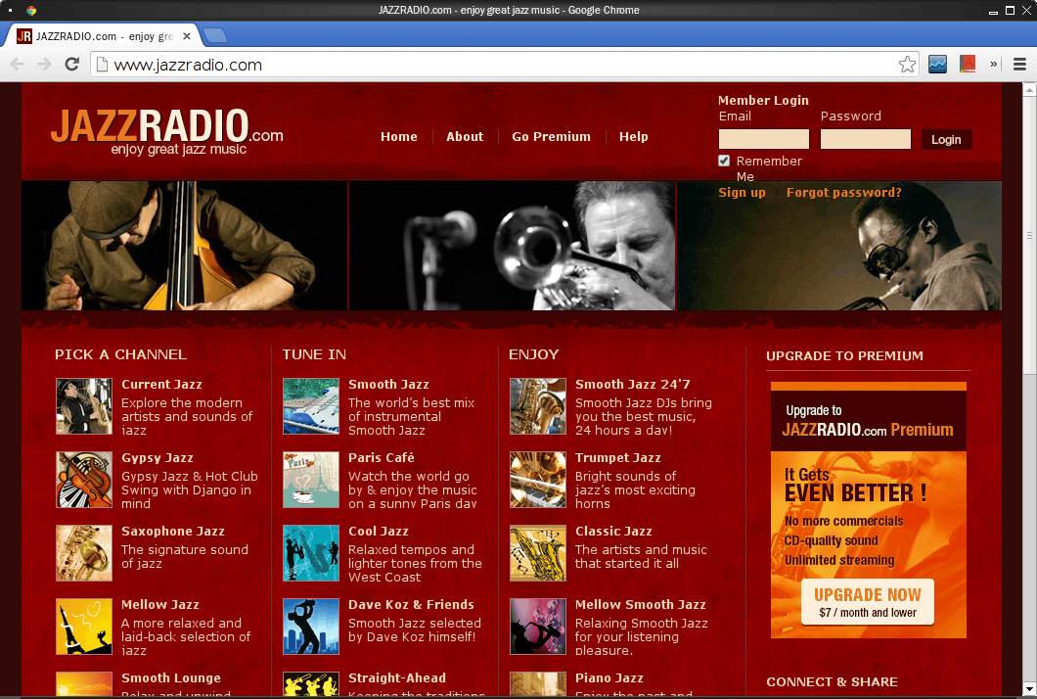Open the Chrome menu
Viewport: 1037px width, 699px height.
(1020, 64)
